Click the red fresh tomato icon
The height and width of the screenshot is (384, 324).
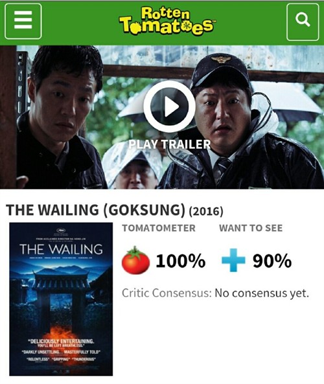pyautogui.click(x=135, y=260)
